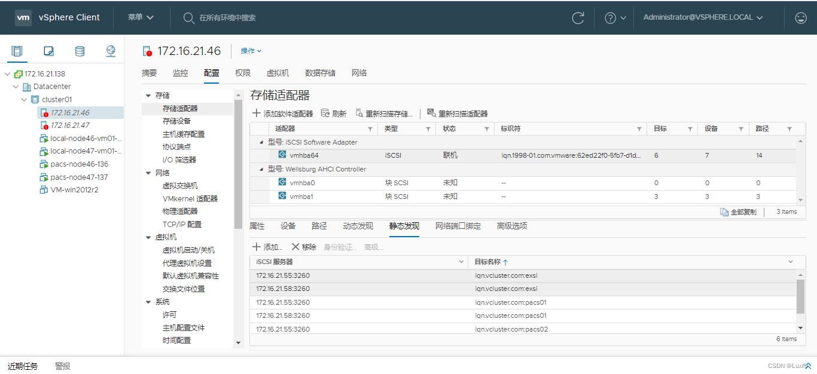
Task: Click the Datacenter icon in tree
Action: (26, 87)
